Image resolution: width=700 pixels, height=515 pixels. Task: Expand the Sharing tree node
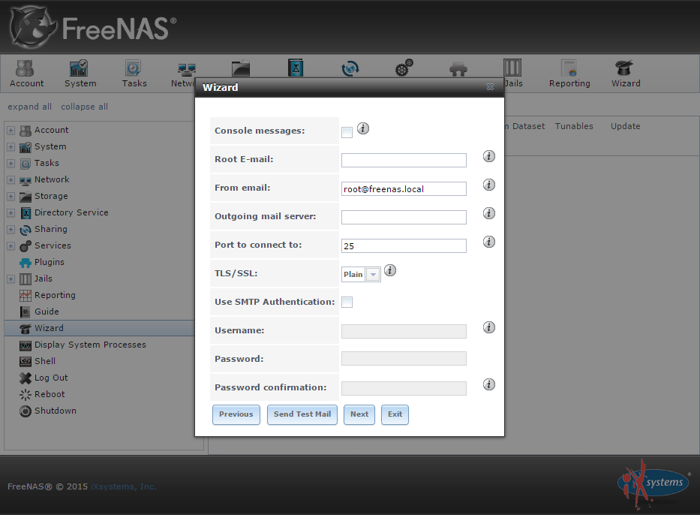tap(11, 230)
